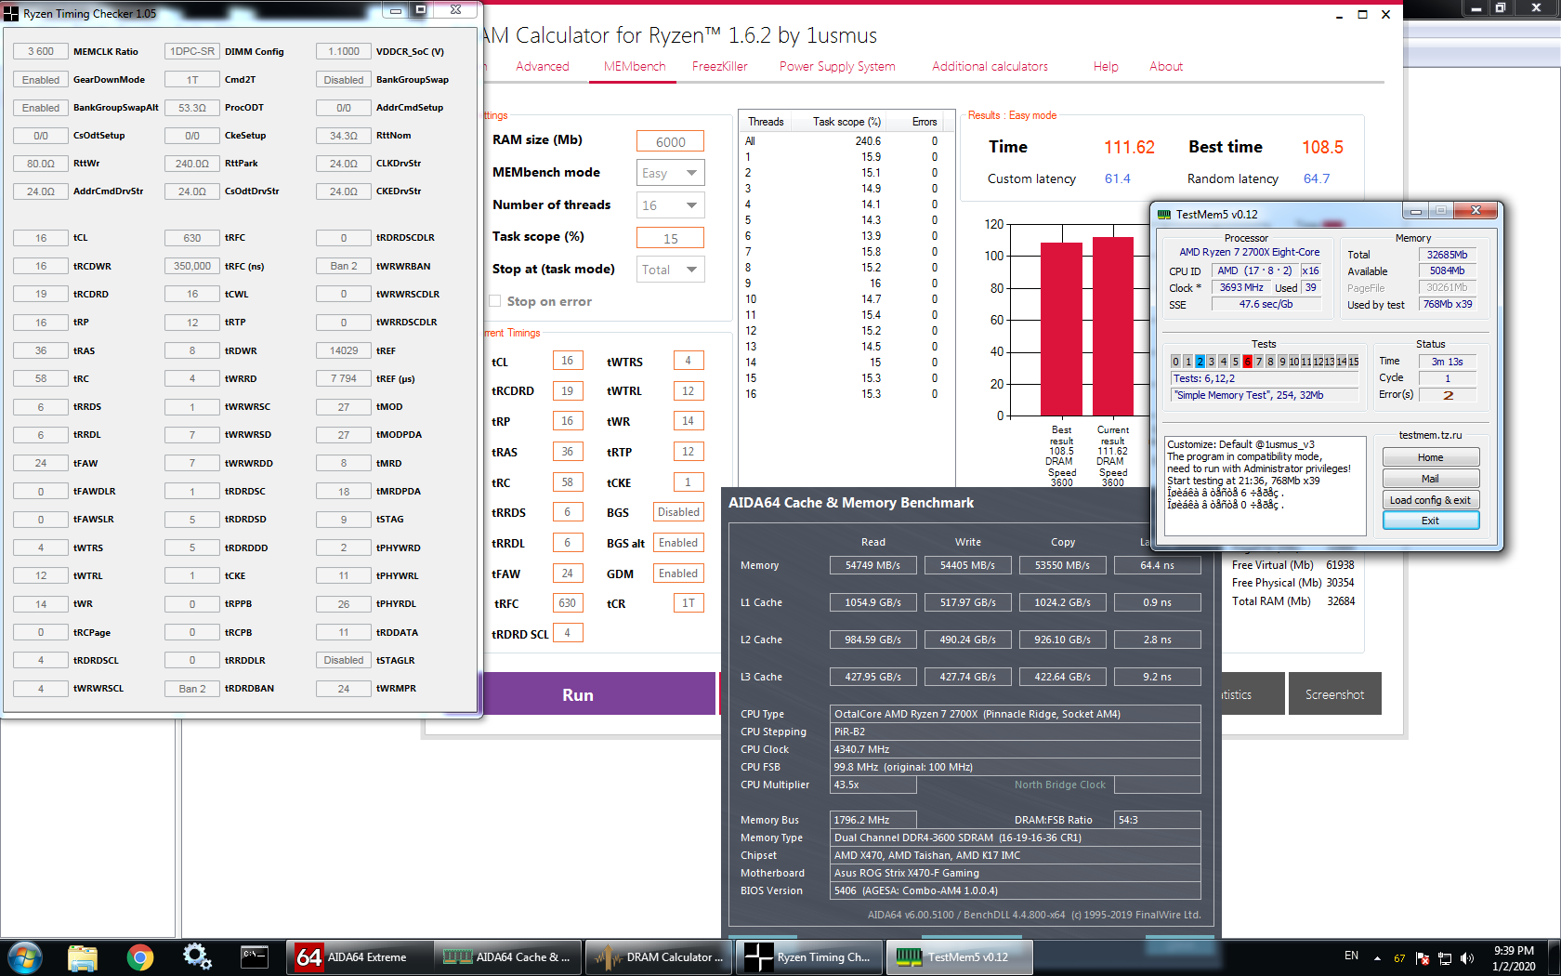Open the About tab
Viewport: 1561px width, 976px height.
[x=1166, y=66]
